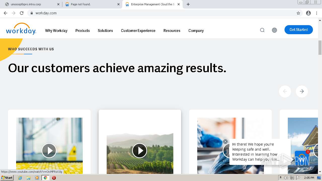322x181 pixels.
Task: Open the Why Workday menu
Action: (56, 31)
